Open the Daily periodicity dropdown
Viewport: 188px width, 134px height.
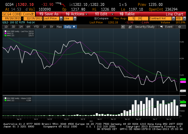70,27
